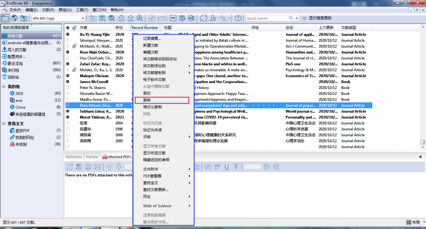The image size is (426, 229).
Task: Toggle read status dot for Sitompul row
Action: tap(68, 41)
